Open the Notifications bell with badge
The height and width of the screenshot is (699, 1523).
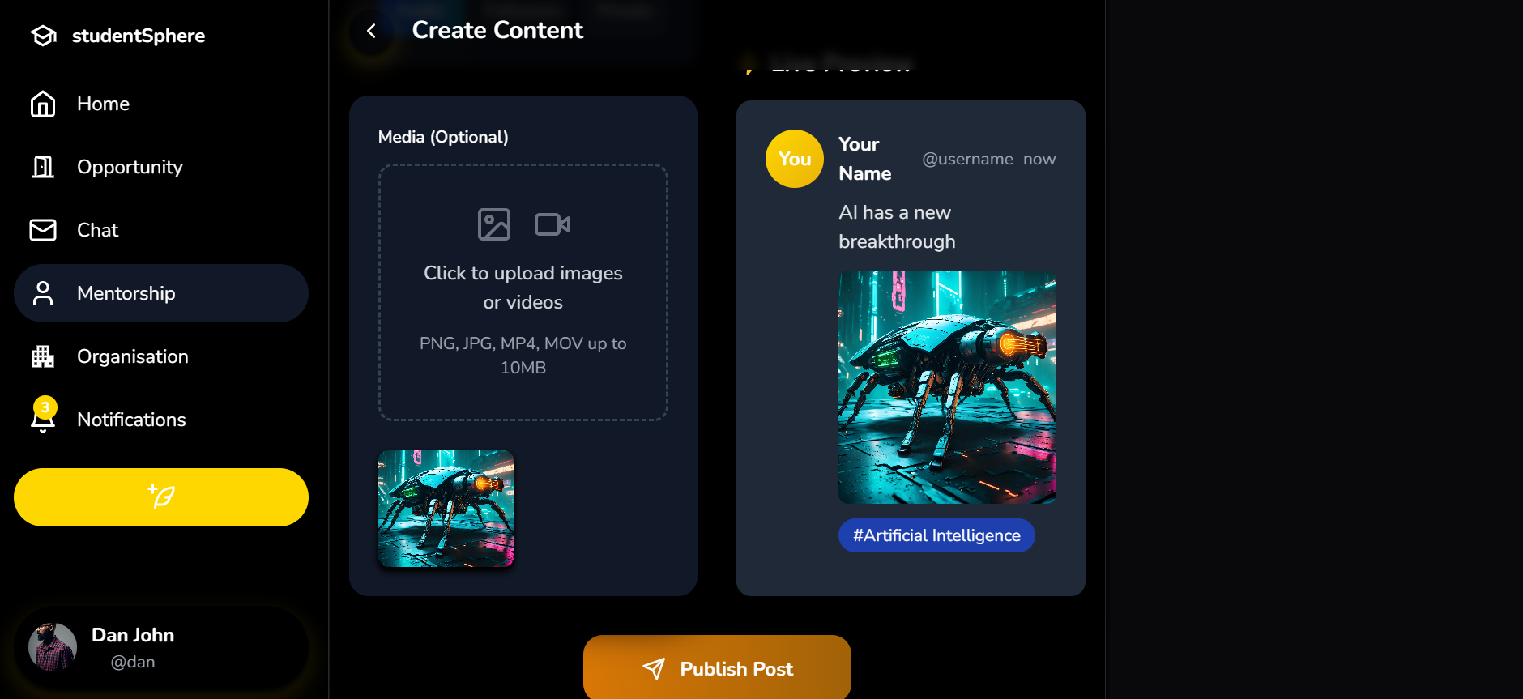coord(43,416)
